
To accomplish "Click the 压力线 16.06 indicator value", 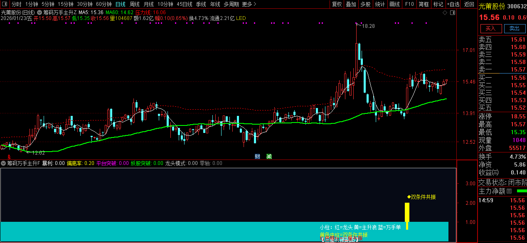I will point(151,12).
